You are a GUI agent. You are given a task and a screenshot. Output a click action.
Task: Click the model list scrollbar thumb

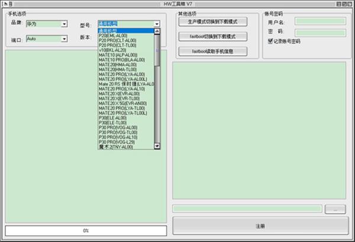(157, 50)
